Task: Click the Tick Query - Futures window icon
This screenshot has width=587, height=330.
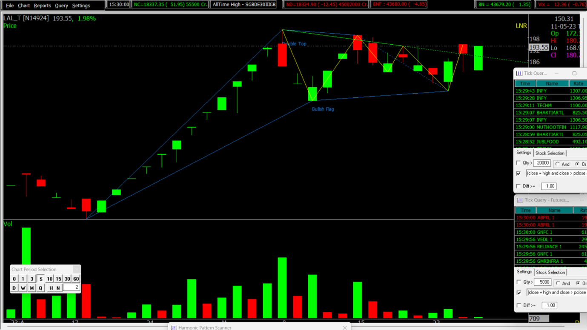Action: point(519,200)
